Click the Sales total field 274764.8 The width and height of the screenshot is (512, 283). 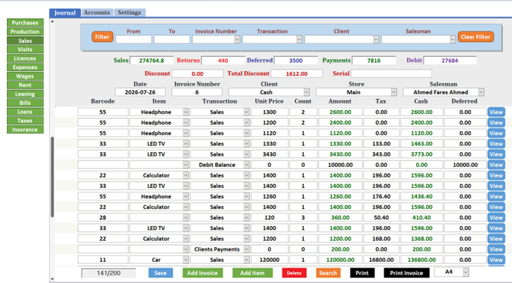[x=152, y=61]
